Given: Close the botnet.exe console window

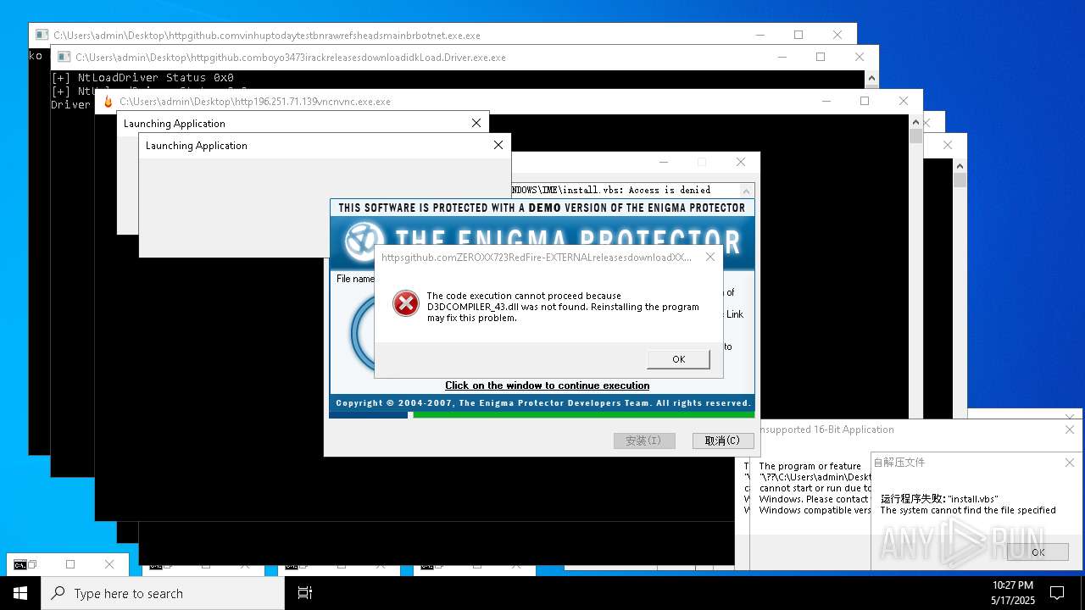Looking at the screenshot, I should 837,35.
